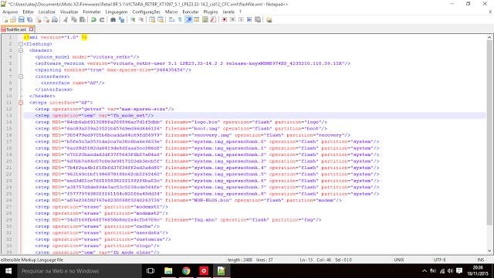This screenshot has height=278, width=494.
Task: Print the document via the printer icon
Action: pos(55,20)
